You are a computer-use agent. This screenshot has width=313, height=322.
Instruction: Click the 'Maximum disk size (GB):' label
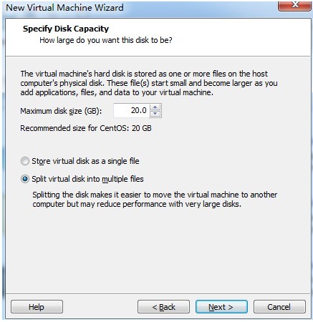pos(61,111)
